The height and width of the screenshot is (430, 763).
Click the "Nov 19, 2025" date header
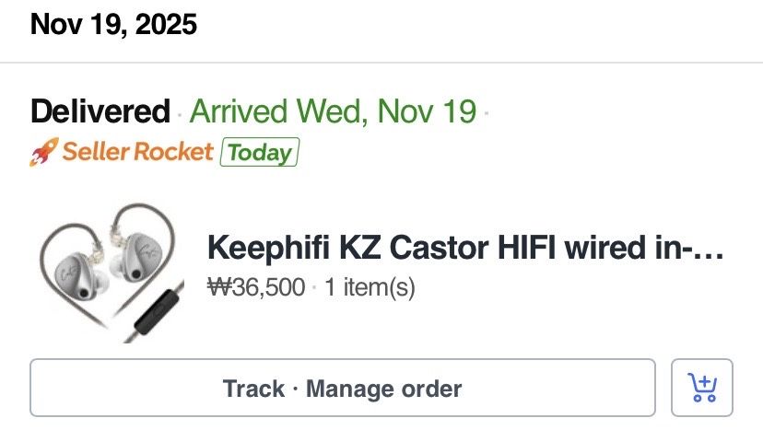[114, 25]
